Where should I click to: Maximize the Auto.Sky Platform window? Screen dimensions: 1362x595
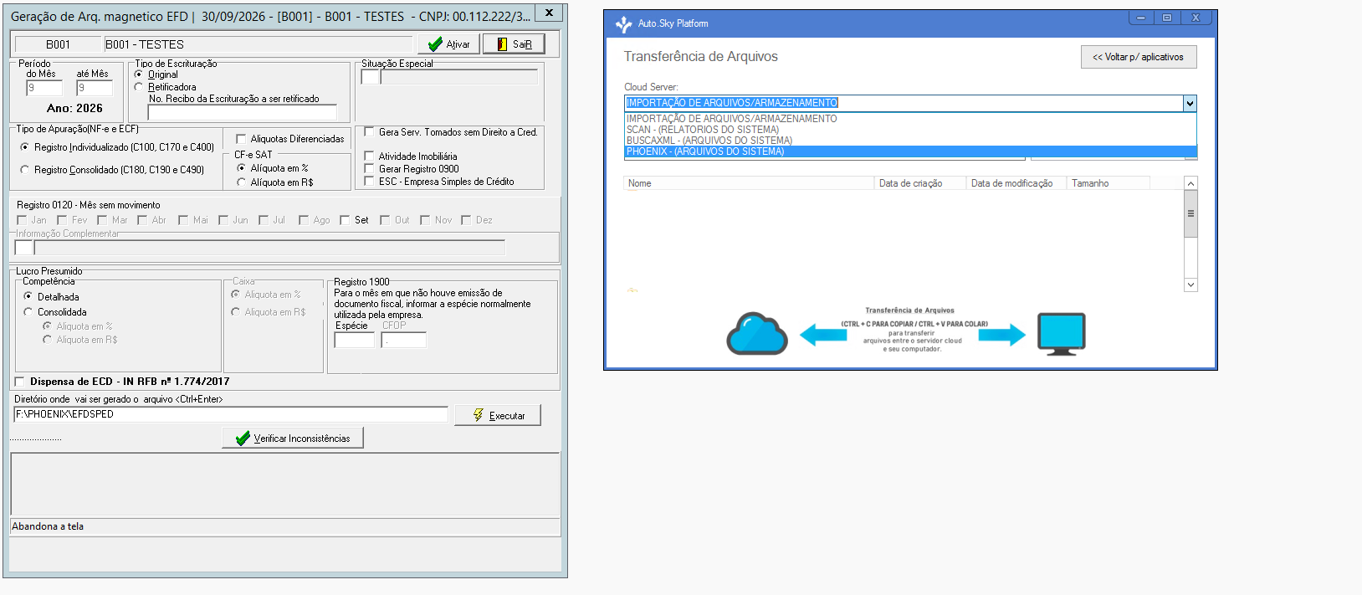click(1167, 18)
